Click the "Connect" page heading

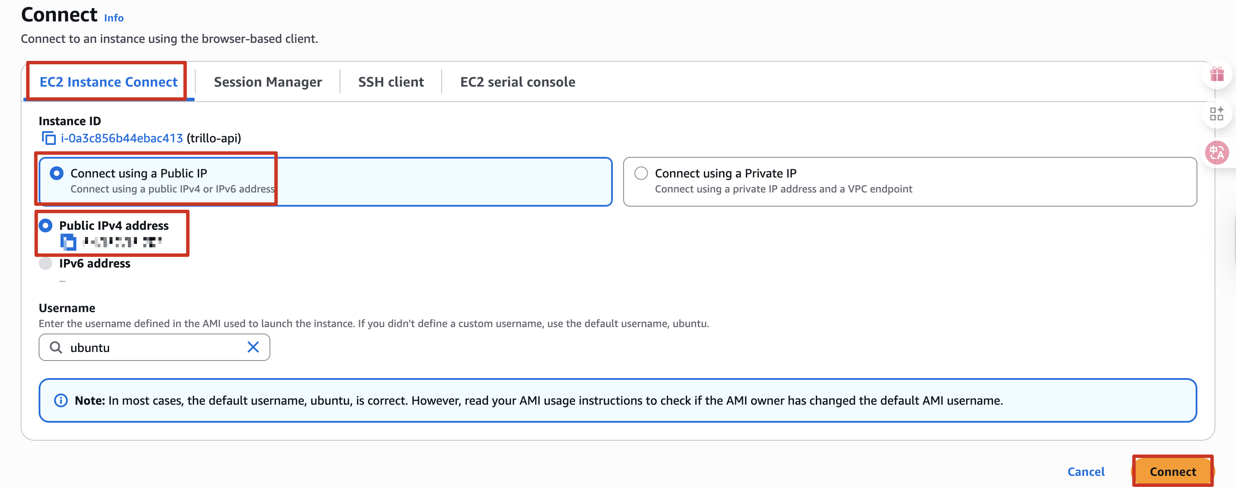click(x=60, y=15)
